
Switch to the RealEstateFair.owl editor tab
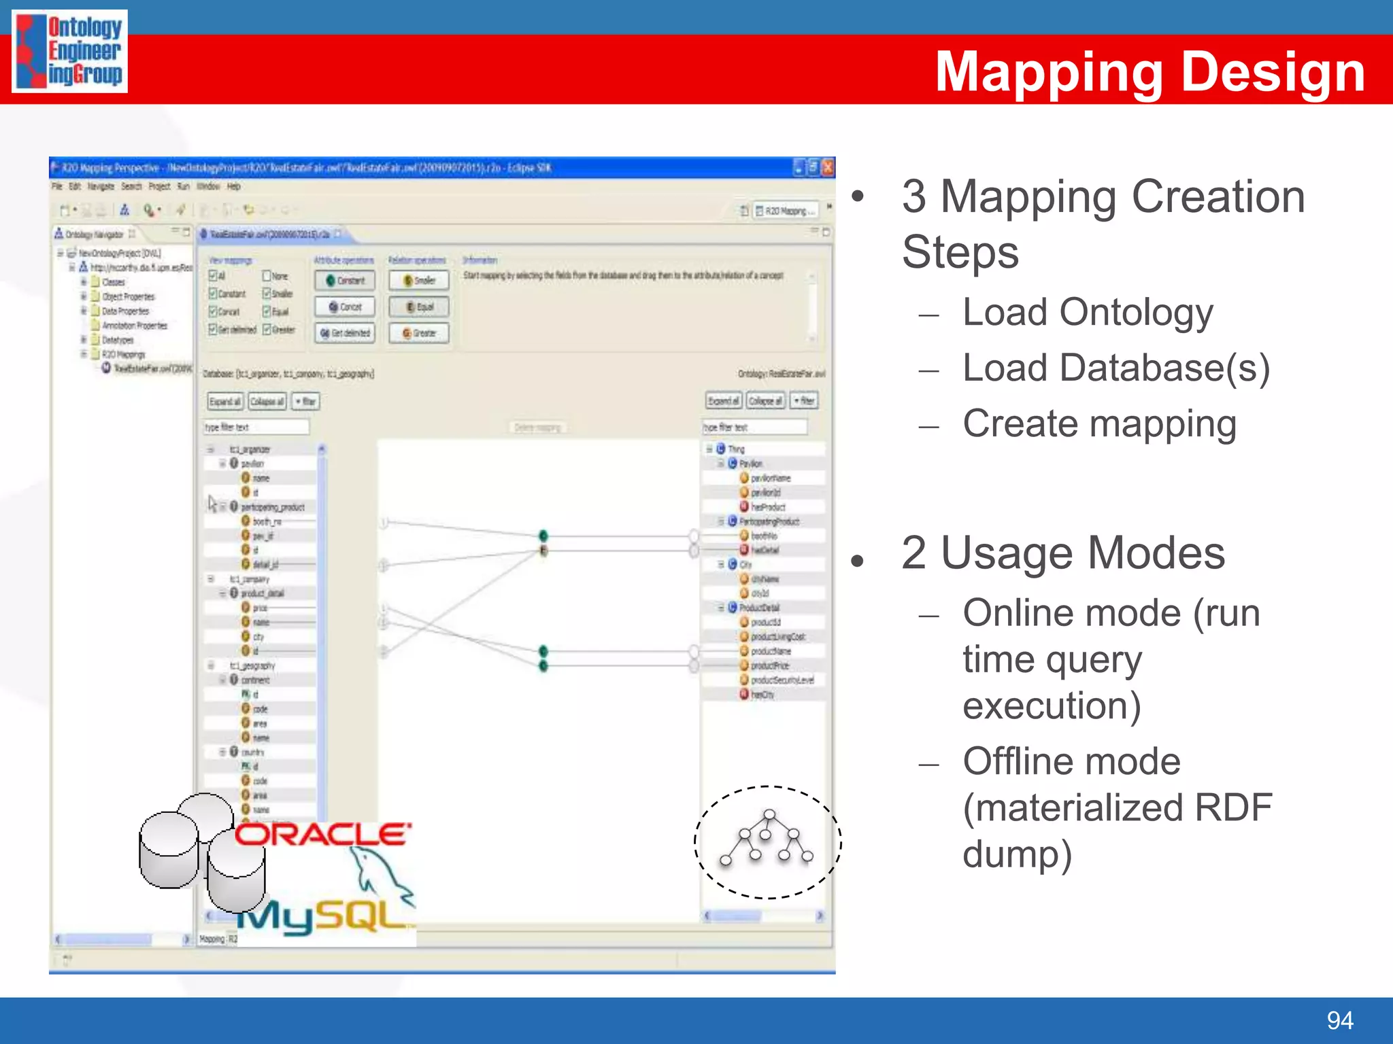(270, 234)
